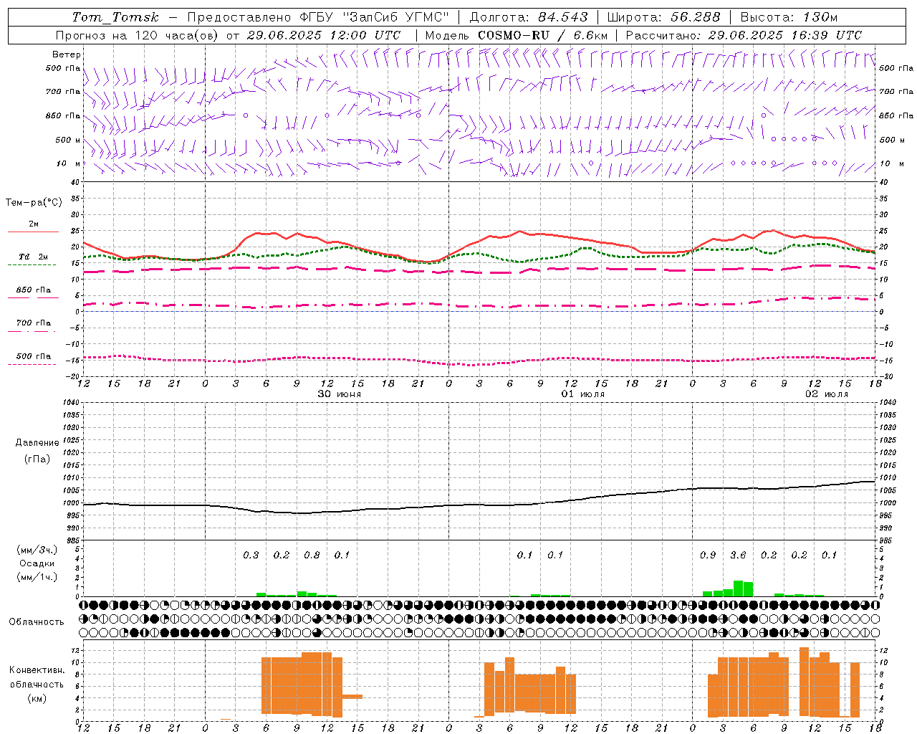Click the 0.3 precipitation value

[251, 556]
